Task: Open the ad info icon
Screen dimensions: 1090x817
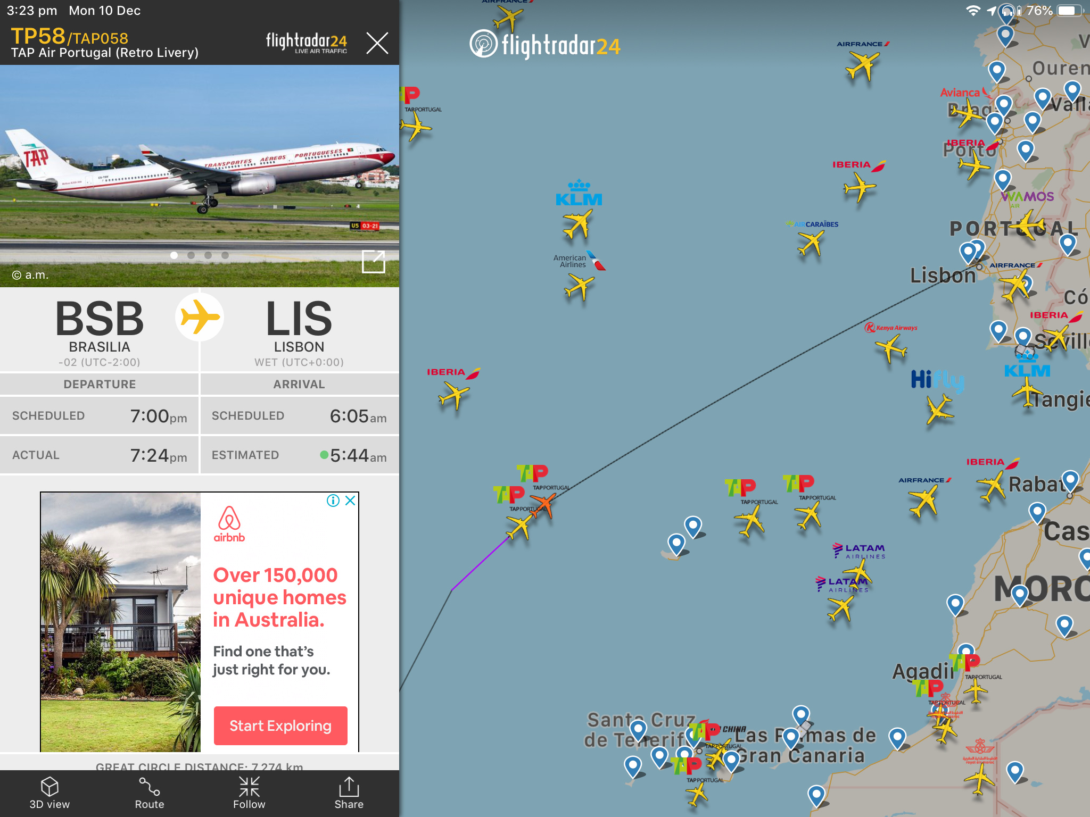Action: pos(333,501)
